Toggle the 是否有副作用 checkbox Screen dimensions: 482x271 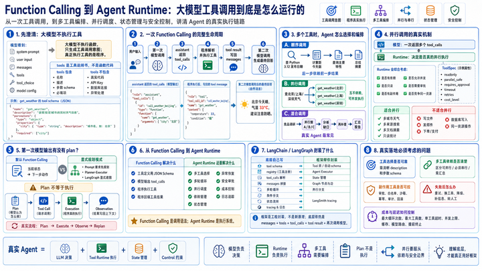tap(378, 94)
